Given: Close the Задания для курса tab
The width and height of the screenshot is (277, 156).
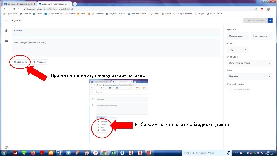Looking at the screenshot, I should coord(69,4).
